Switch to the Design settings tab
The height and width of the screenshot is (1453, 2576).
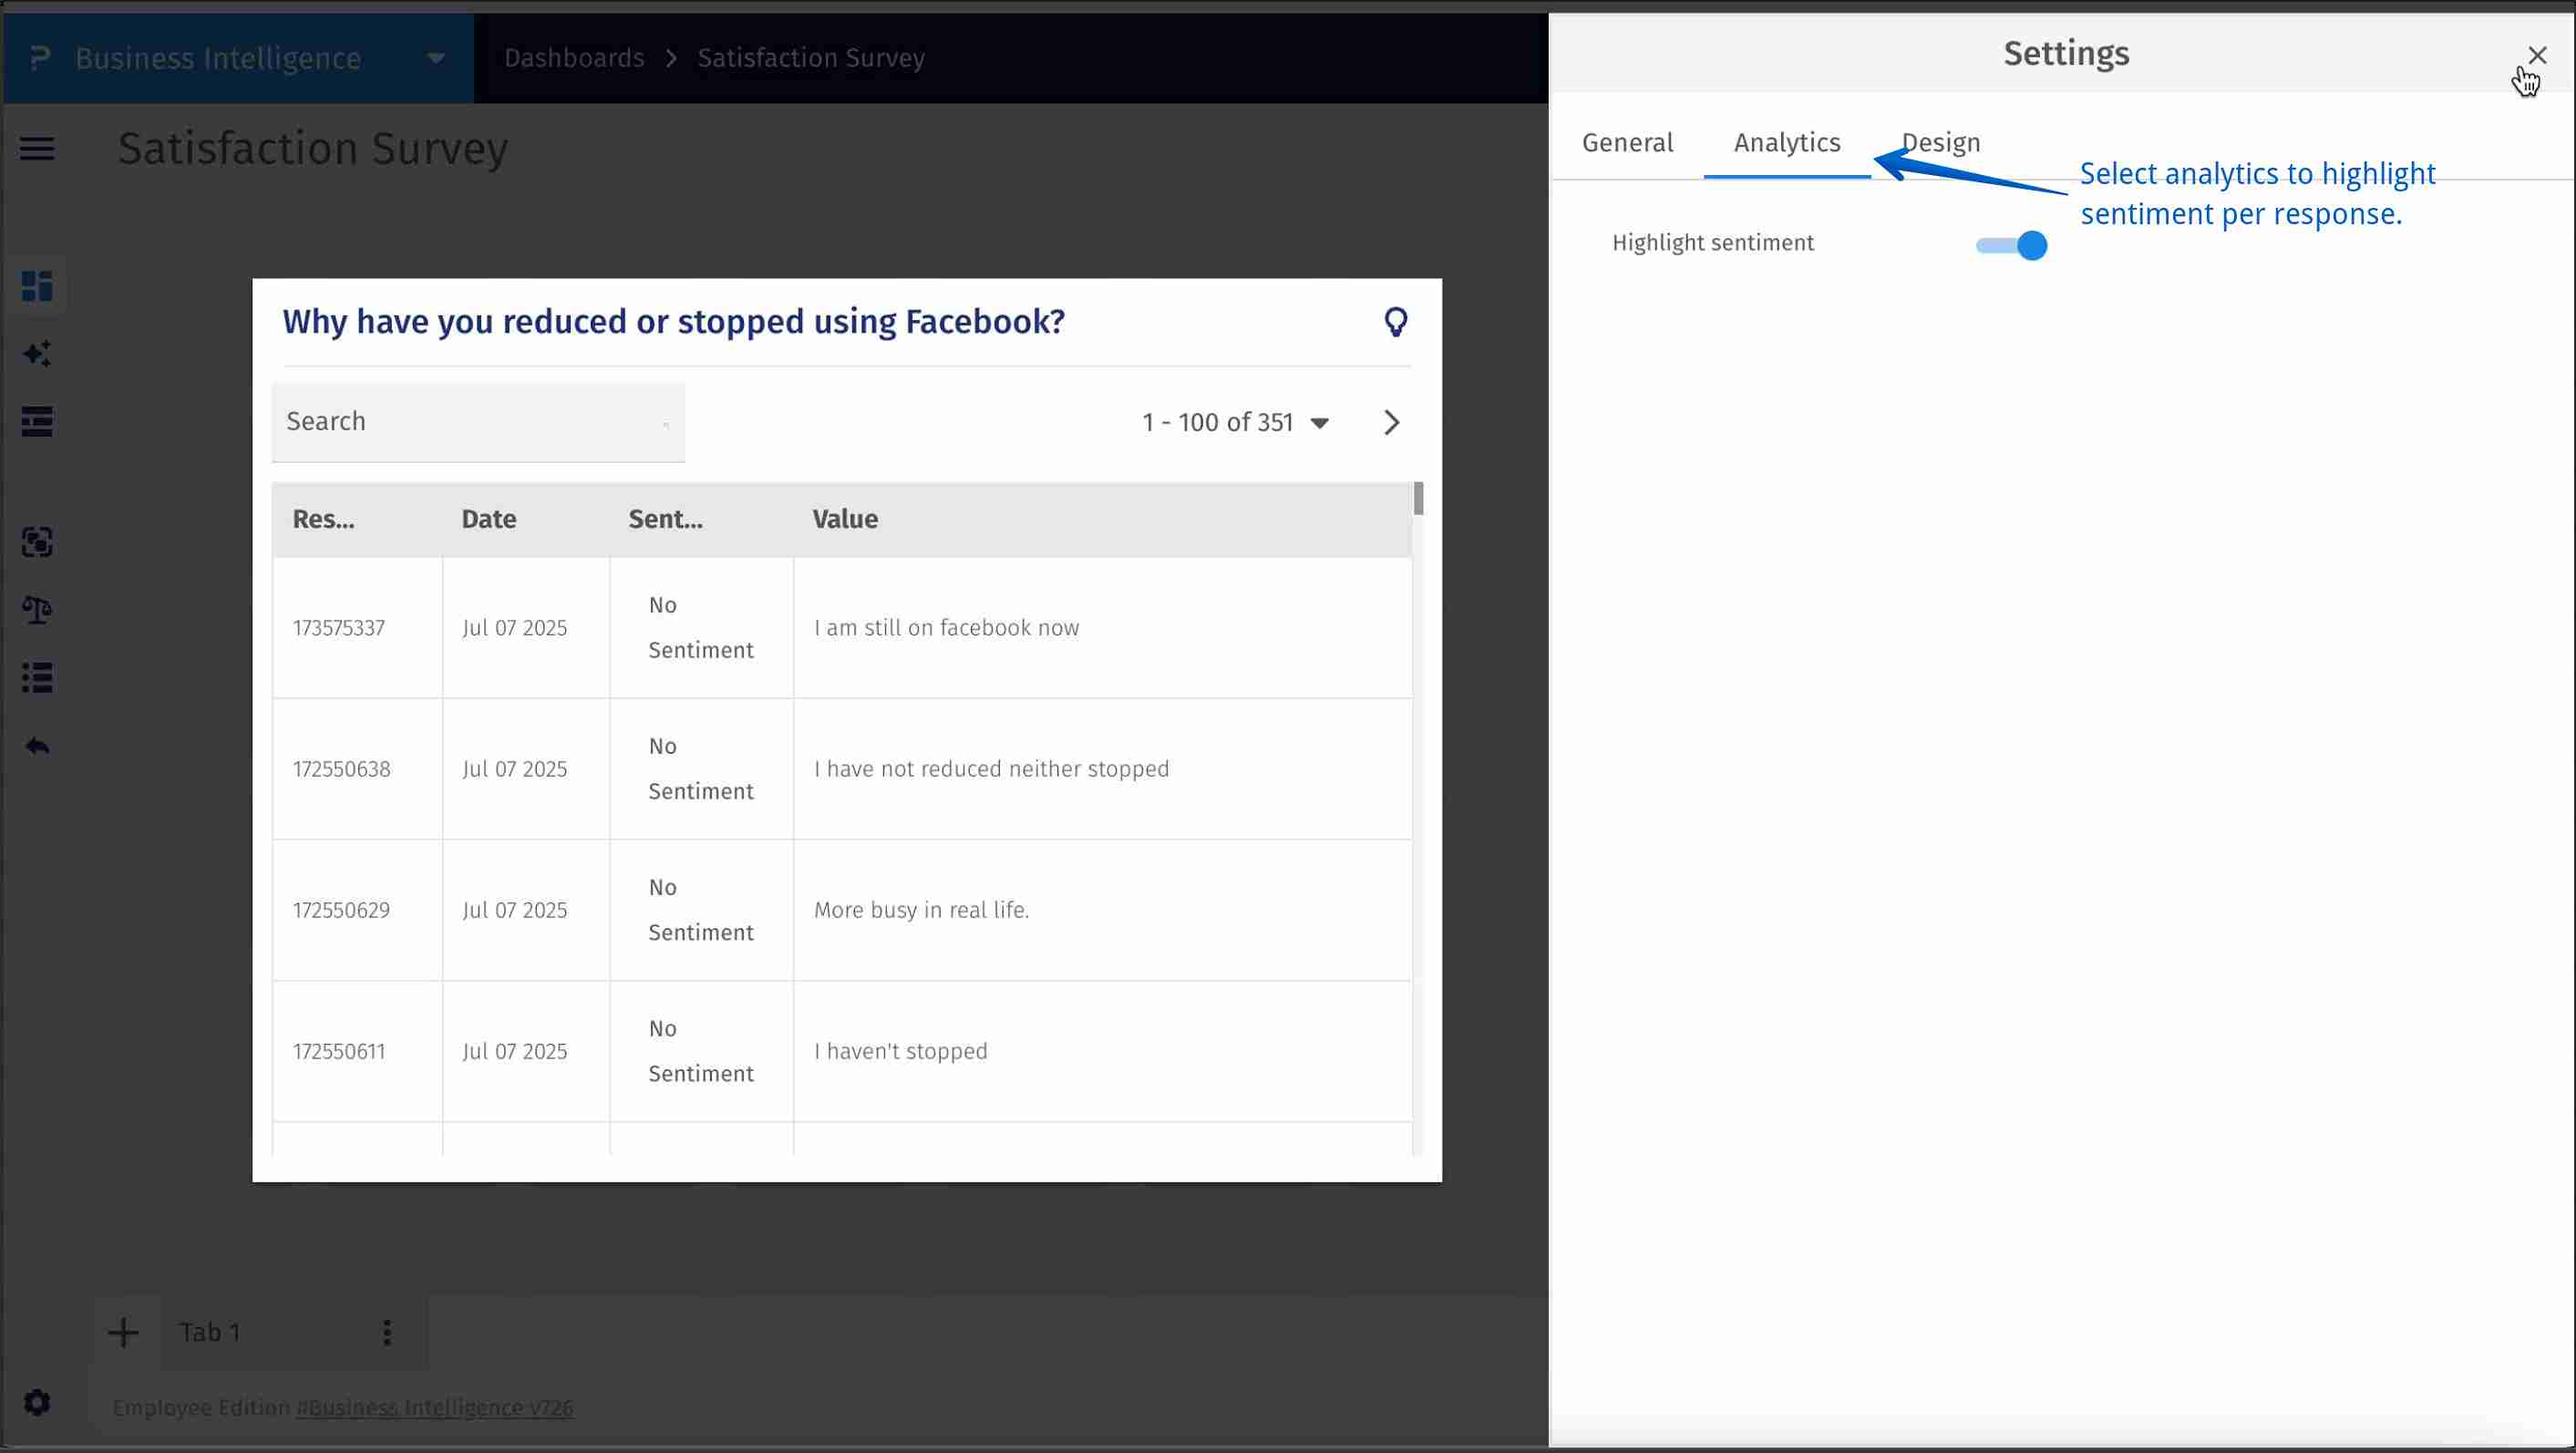1940,142
